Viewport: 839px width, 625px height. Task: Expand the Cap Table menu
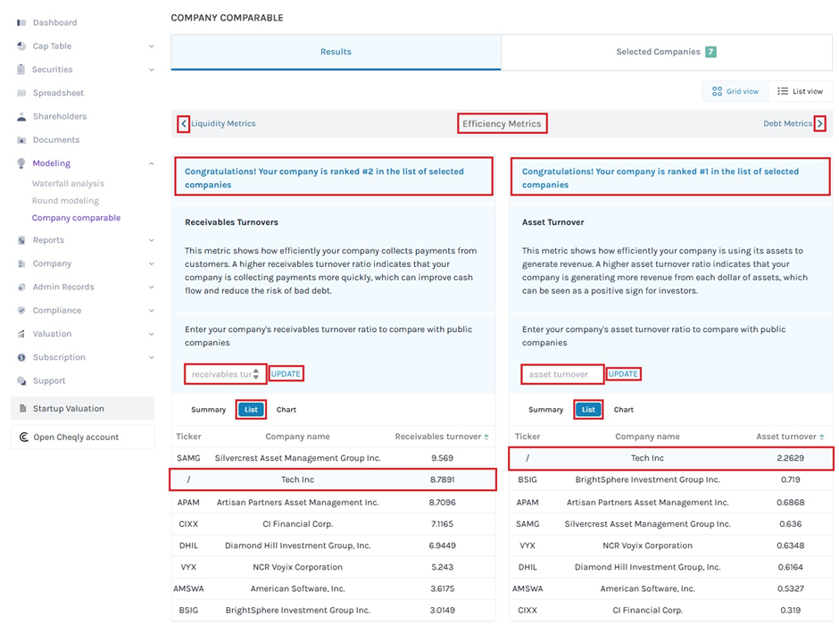(x=151, y=46)
